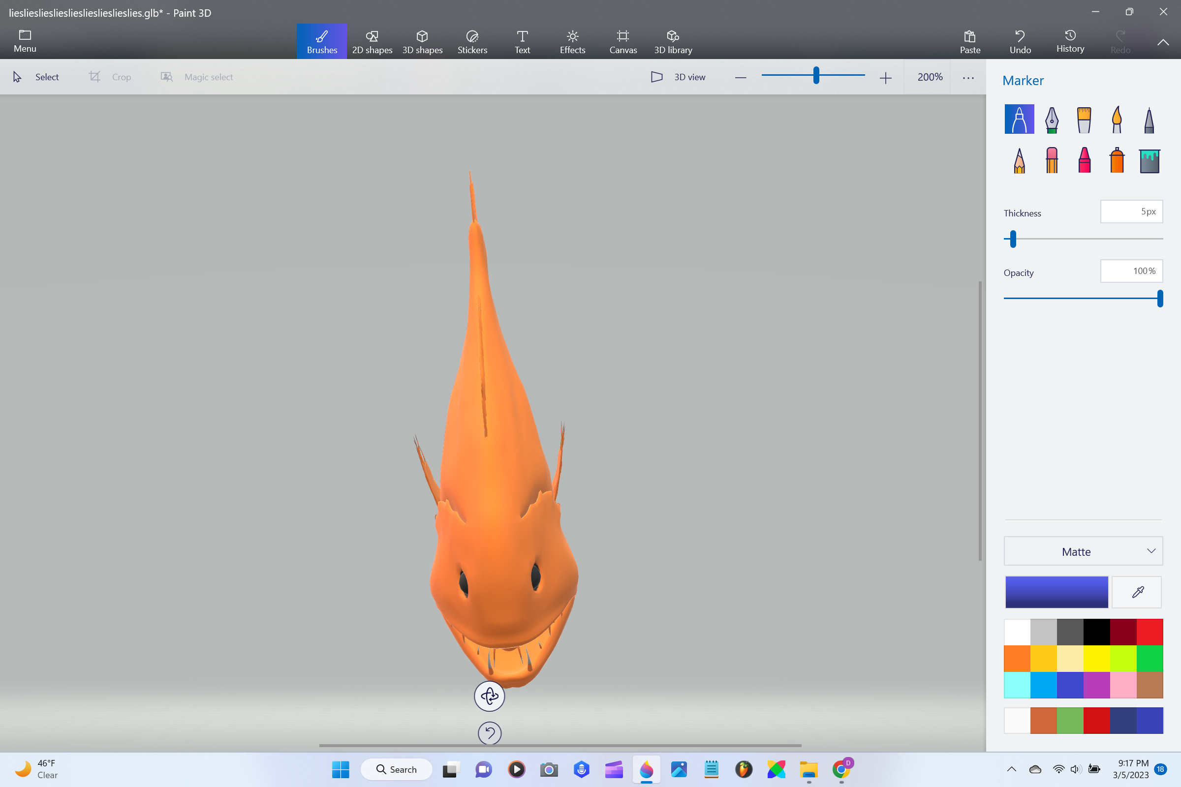The image size is (1181, 787).
Task: Open the Stickers tab
Action: (x=472, y=42)
